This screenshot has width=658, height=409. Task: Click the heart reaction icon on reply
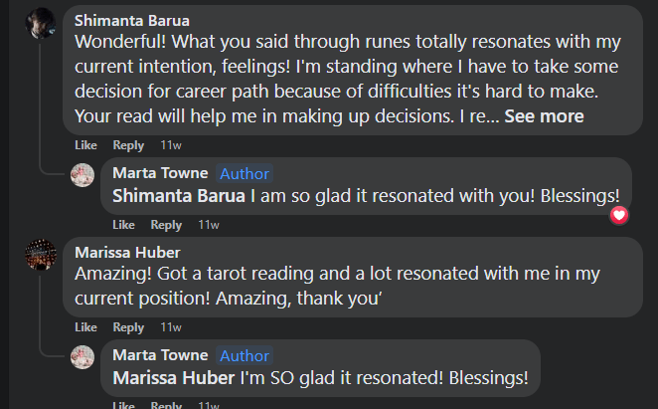click(619, 215)
